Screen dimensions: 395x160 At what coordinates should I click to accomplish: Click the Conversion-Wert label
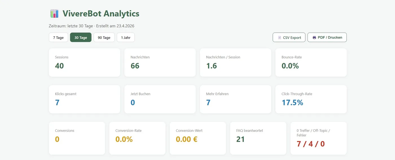189,130
